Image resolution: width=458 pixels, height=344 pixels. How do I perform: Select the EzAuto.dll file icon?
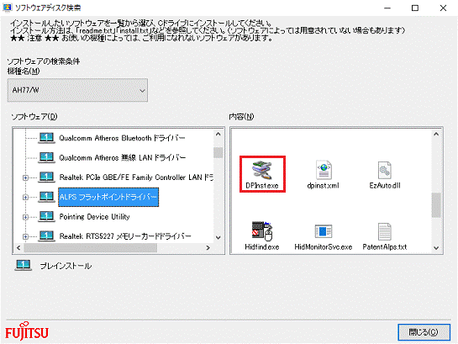click(x=384, y=170)
